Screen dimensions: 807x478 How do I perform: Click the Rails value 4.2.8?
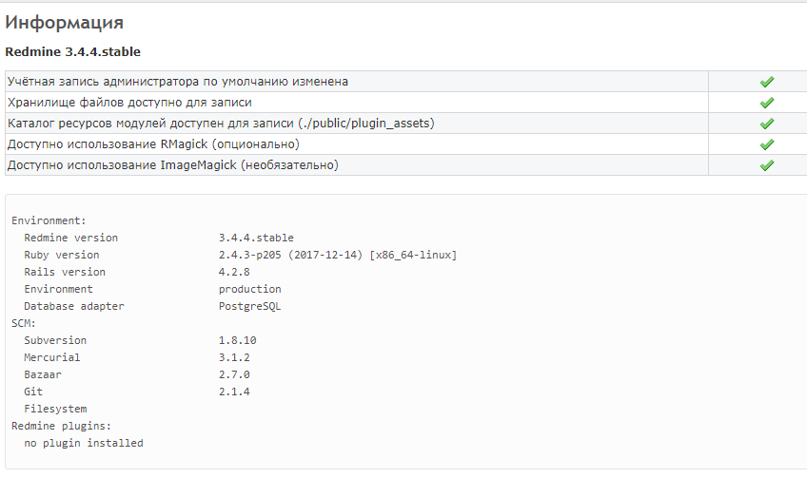234,272
